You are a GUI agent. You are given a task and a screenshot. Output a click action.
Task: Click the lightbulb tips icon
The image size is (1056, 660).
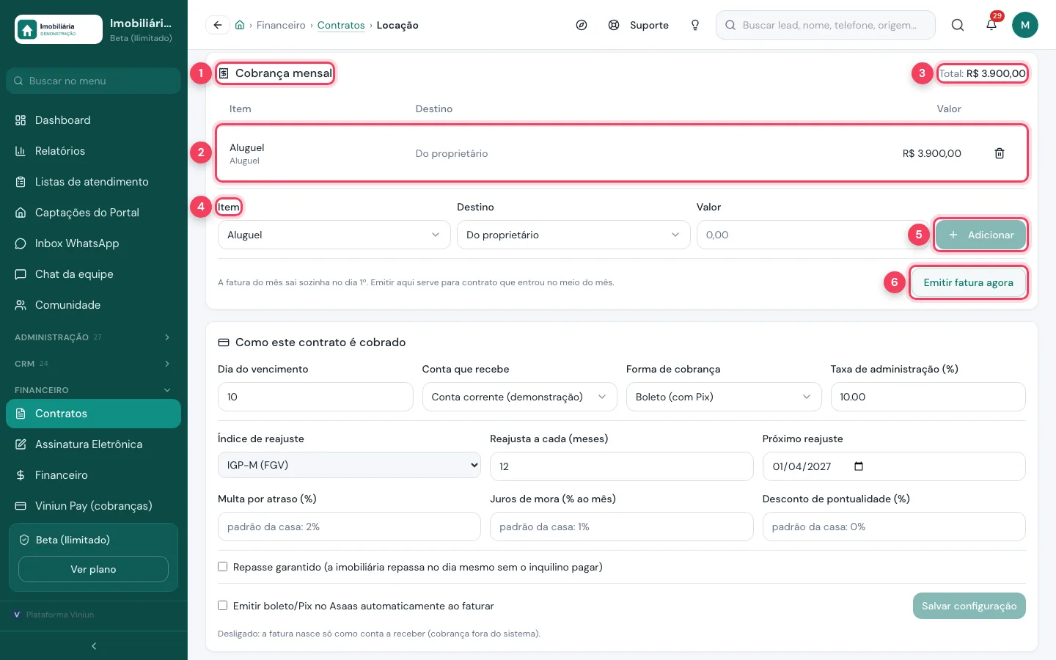(x=695, y=25)
